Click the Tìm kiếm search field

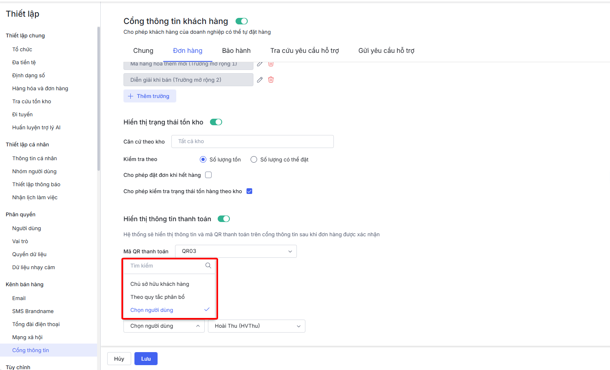pos(164,266)
